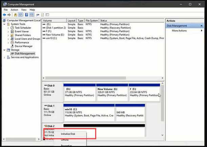Open Event Viewer in the console tree
207x147 pixels.
[22, 31]
